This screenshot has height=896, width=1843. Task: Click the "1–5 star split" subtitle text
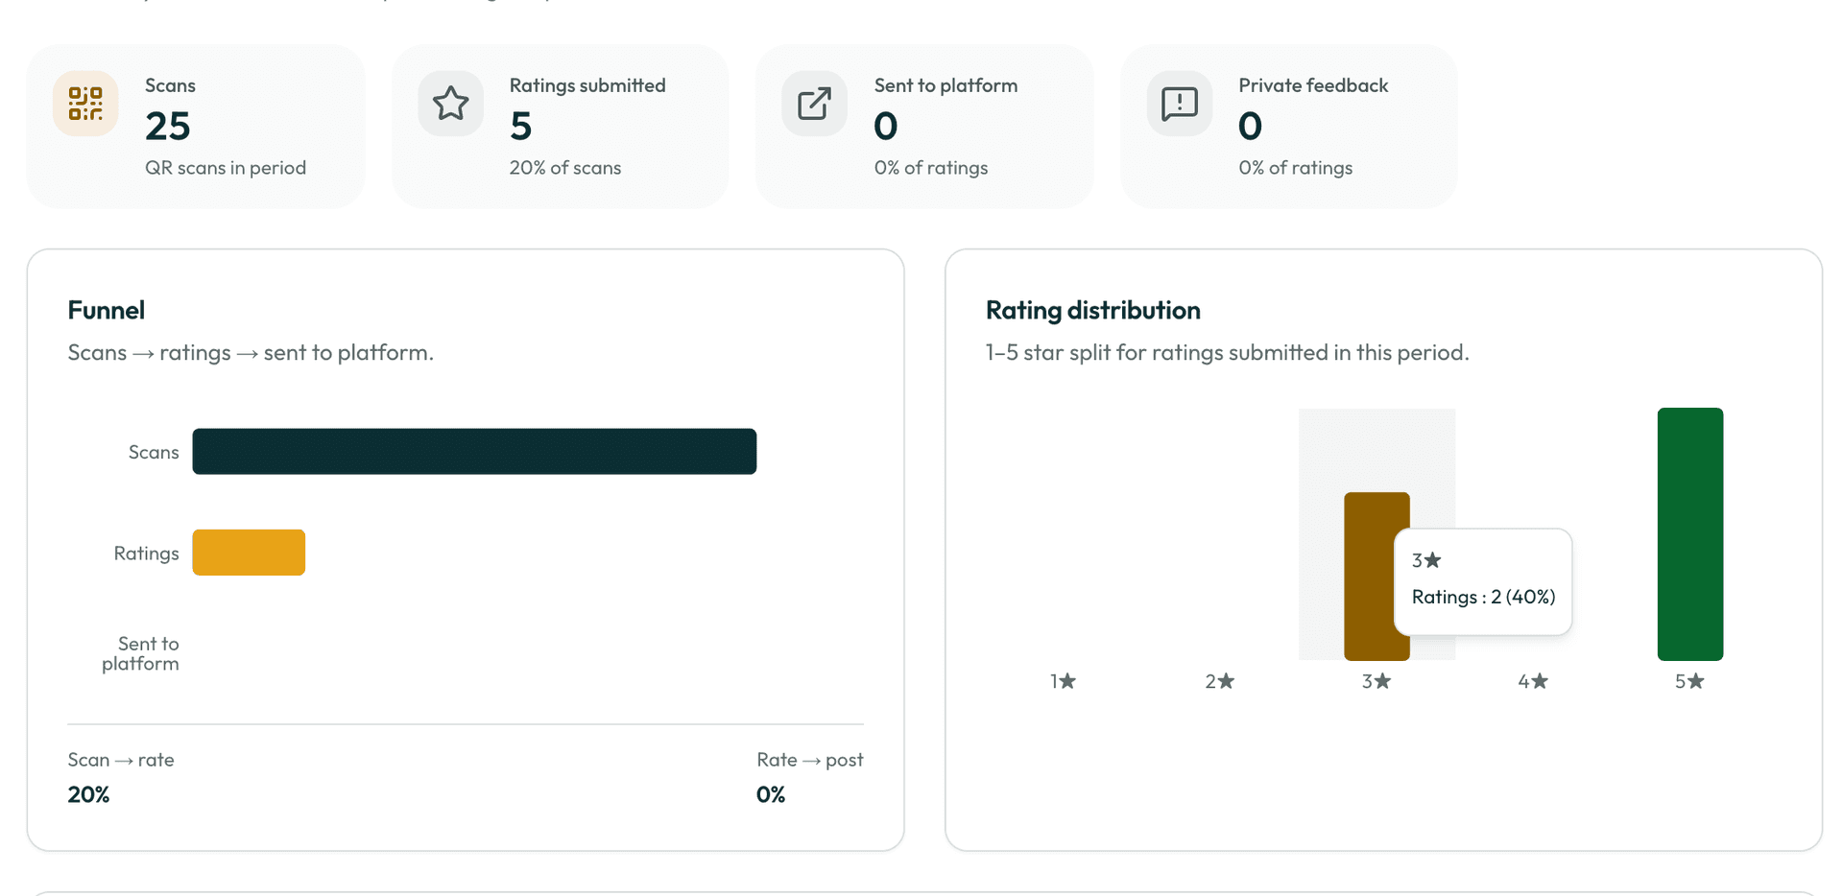point(1227,352)
